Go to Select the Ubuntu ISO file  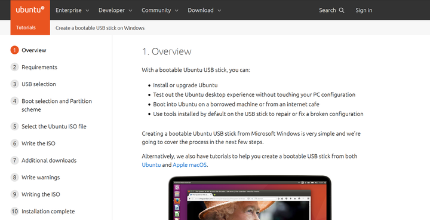[54, 126]
